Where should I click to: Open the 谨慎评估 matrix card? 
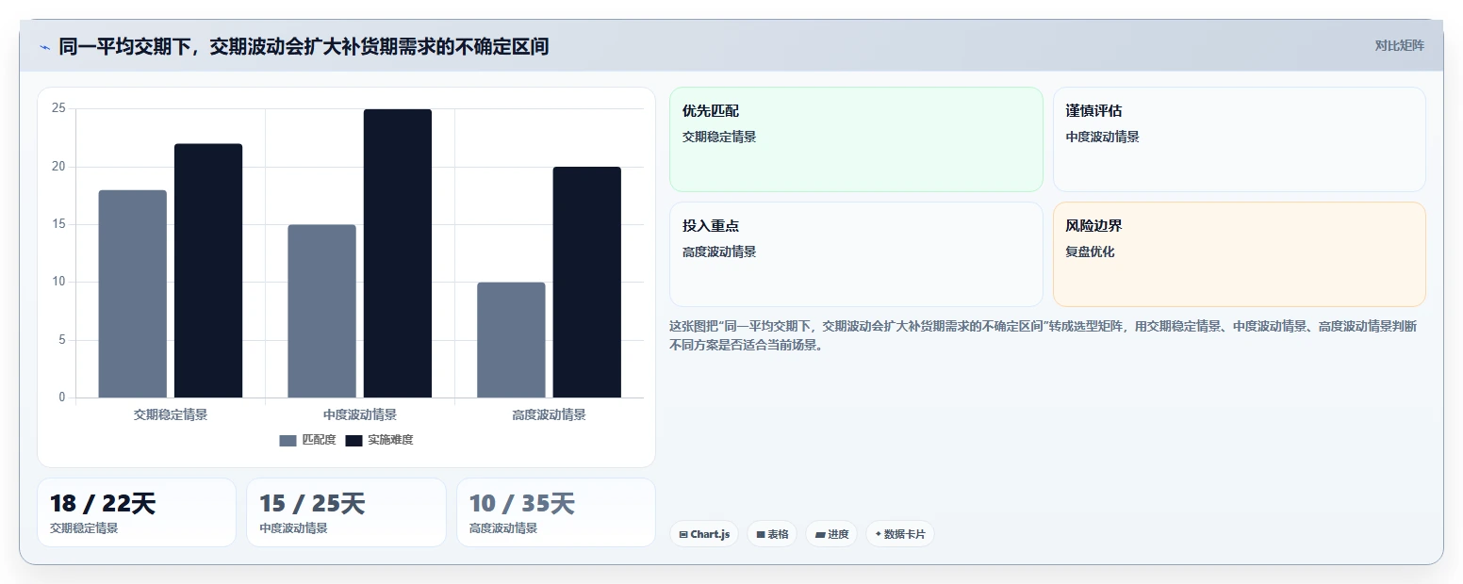pos(1240,139)
